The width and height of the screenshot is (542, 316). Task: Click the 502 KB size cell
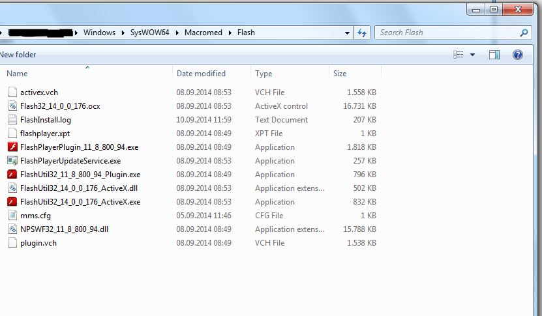(365, 188)
